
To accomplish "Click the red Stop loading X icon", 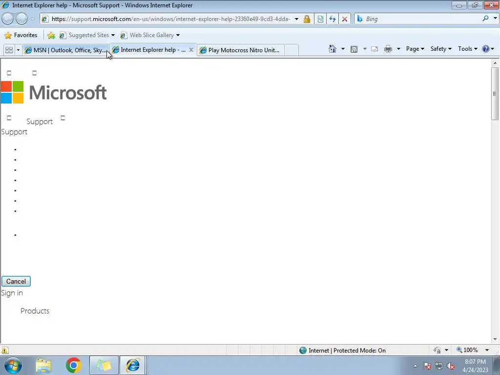I will pos(344,19).
